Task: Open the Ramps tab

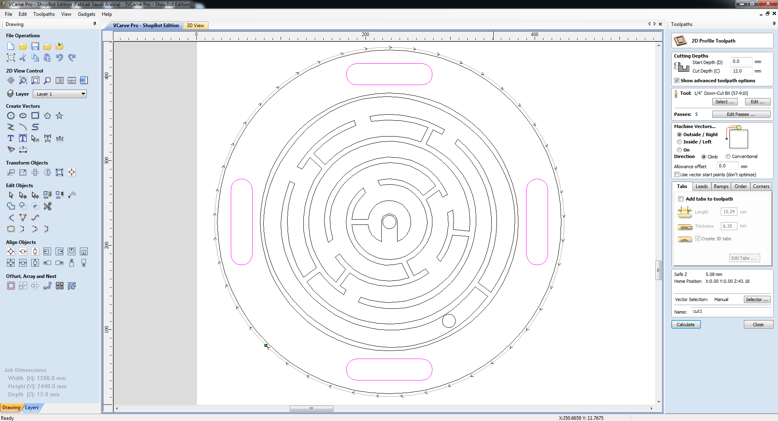Action: pos(721,187)
